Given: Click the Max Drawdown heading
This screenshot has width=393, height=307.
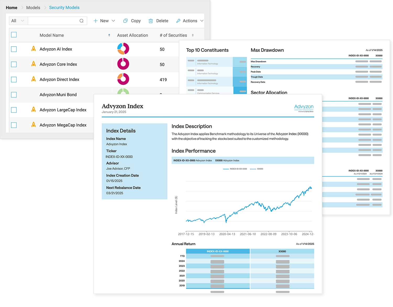Looking at the screenshot, I should click(x=267, y=50).
